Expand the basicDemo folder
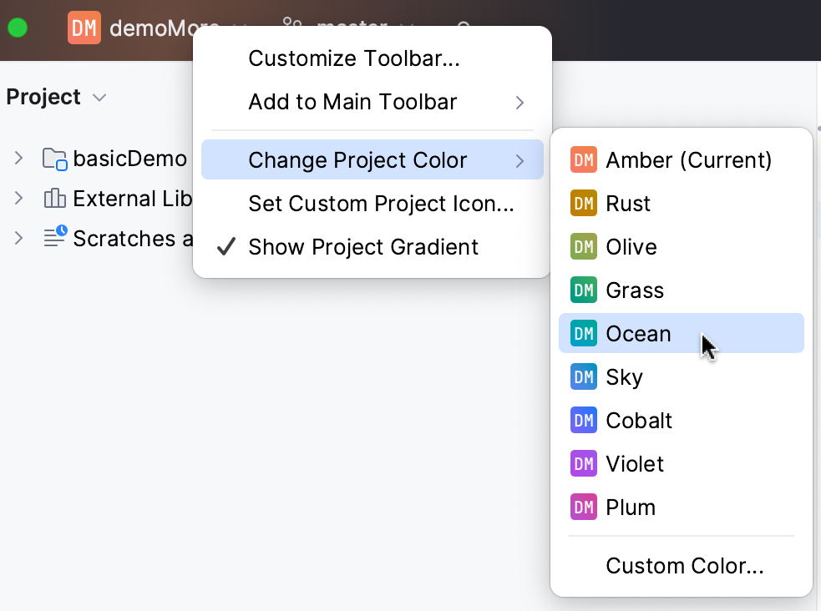Viewport: 821px width, 611px height. pyautogui.click(x=18, y=159)
